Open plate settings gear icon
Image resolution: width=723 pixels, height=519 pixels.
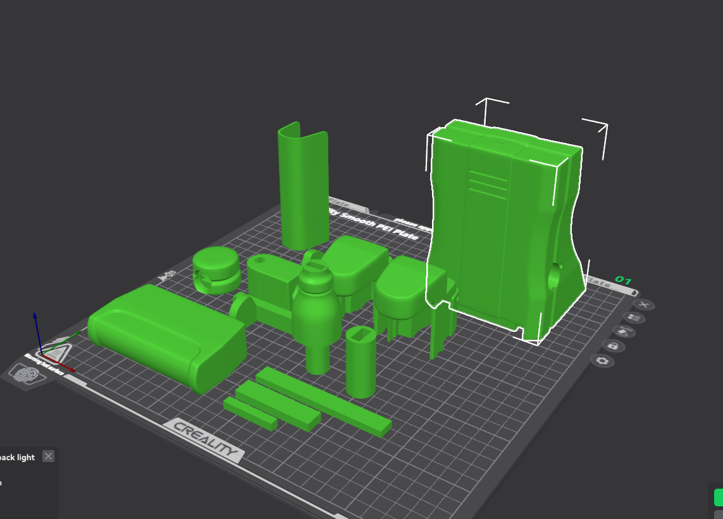602,361
